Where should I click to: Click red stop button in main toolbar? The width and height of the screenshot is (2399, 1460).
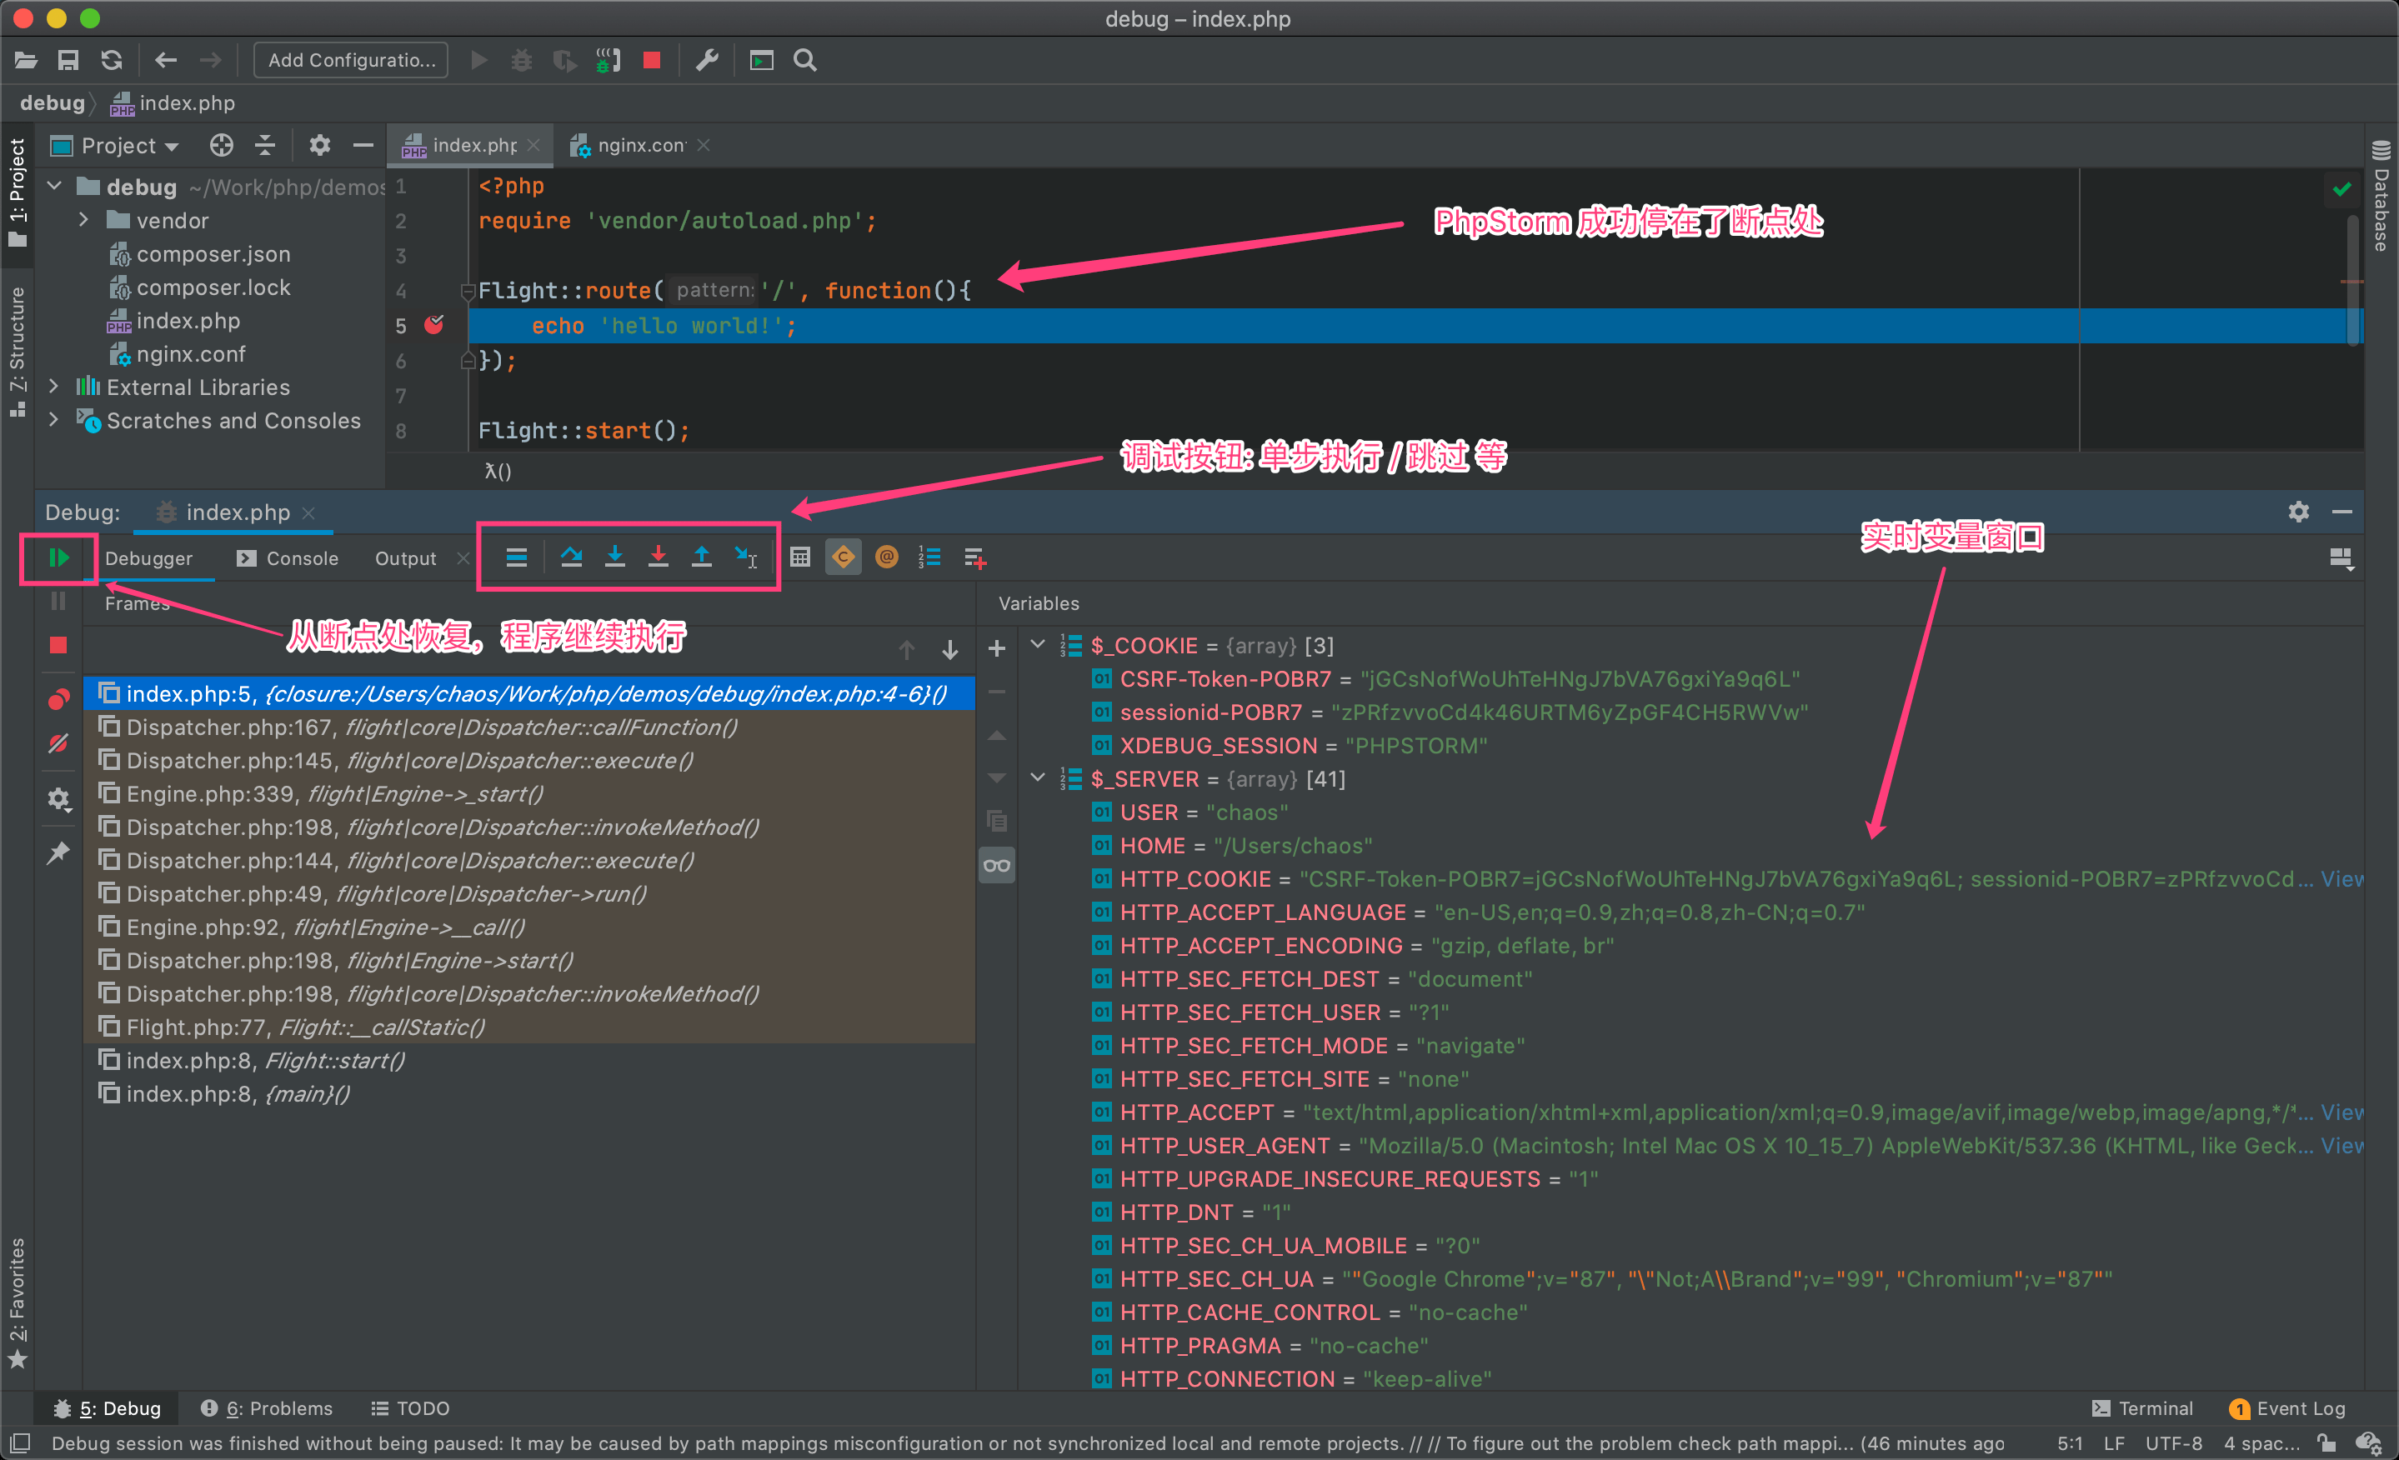click(653, 60)
